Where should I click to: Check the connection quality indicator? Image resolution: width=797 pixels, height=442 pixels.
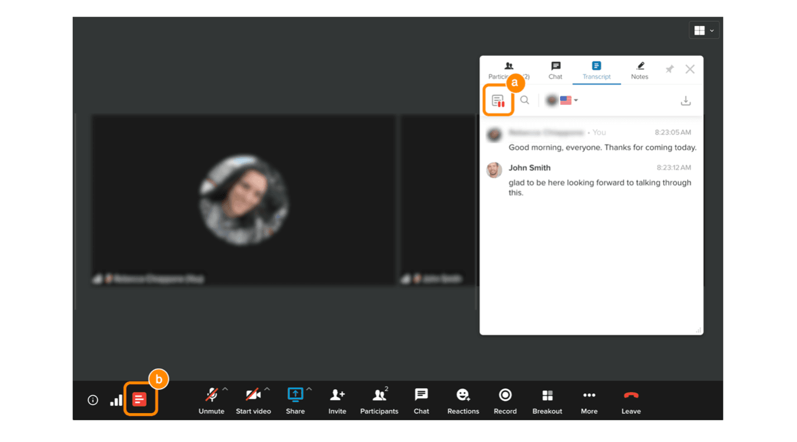[116, 399]
